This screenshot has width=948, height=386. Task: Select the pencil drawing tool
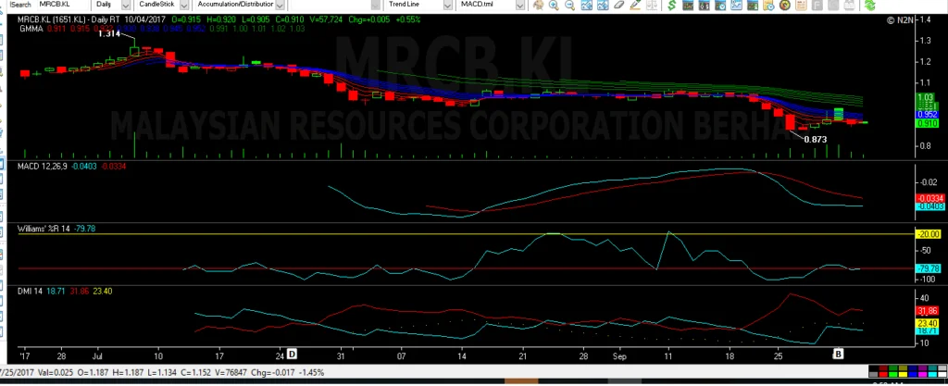click(635, 5)
